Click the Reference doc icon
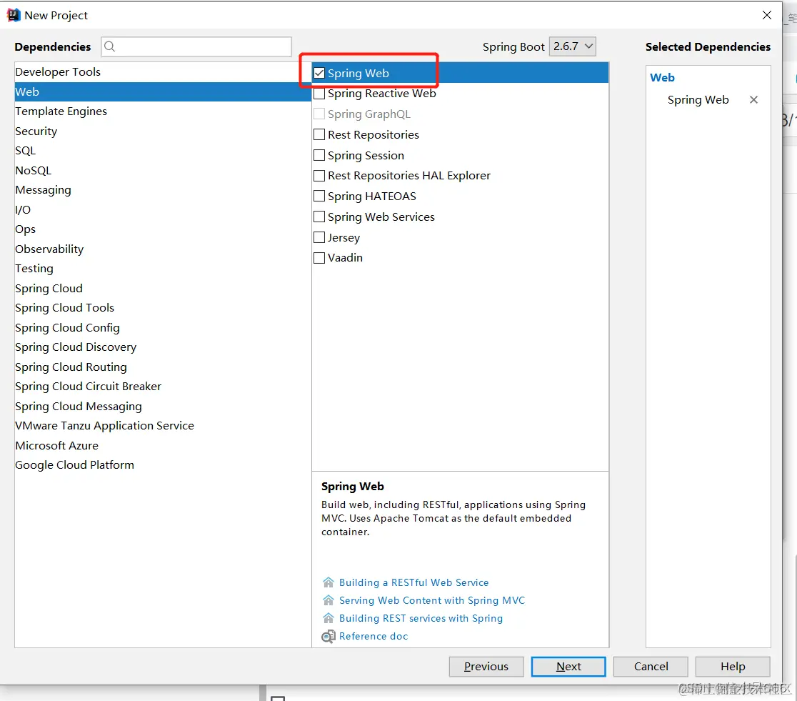The height and width of the screenshot is (701, 797). [x=329, y=636]
